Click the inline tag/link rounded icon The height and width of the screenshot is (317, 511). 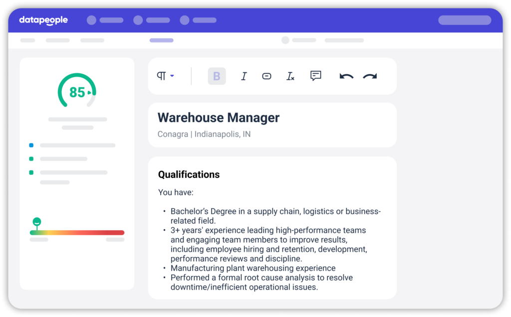(x=266, y=76)
